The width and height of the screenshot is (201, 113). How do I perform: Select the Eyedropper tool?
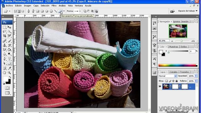[9, 68]
